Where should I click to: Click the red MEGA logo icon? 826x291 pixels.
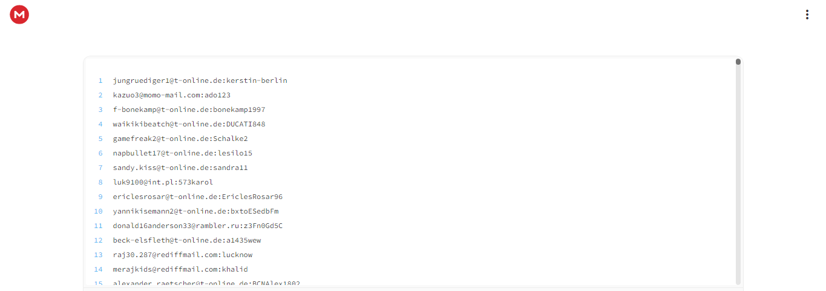pyautogui.click(x=19, y=15)
